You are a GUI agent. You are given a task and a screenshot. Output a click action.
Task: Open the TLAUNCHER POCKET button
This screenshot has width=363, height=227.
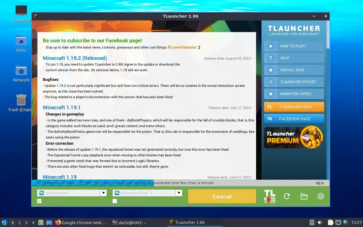[294, 82]
